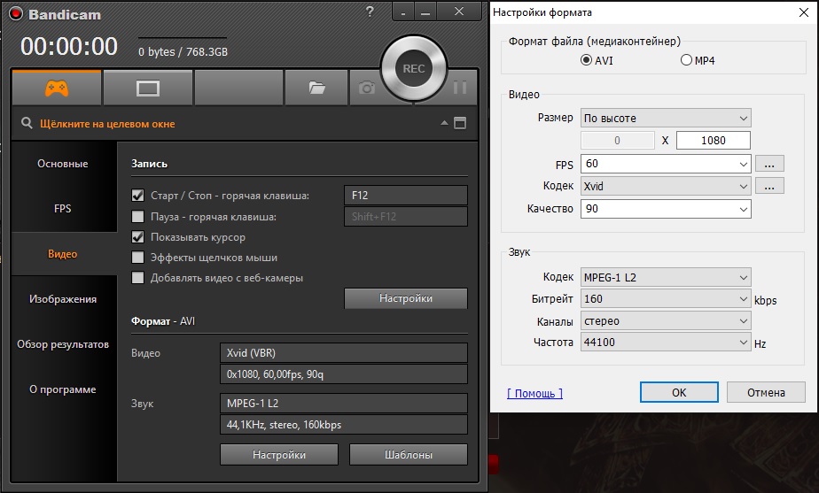Enable Эффекты щелчков мыши checkbox
The image size is (819, 493).
click(138, 258)
